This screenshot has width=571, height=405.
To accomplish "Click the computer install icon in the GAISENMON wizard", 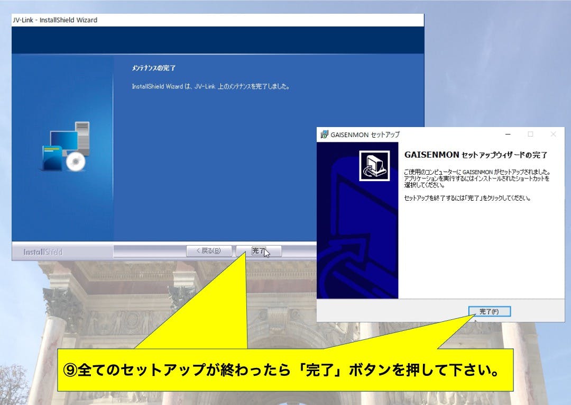I will coord(374,166).
